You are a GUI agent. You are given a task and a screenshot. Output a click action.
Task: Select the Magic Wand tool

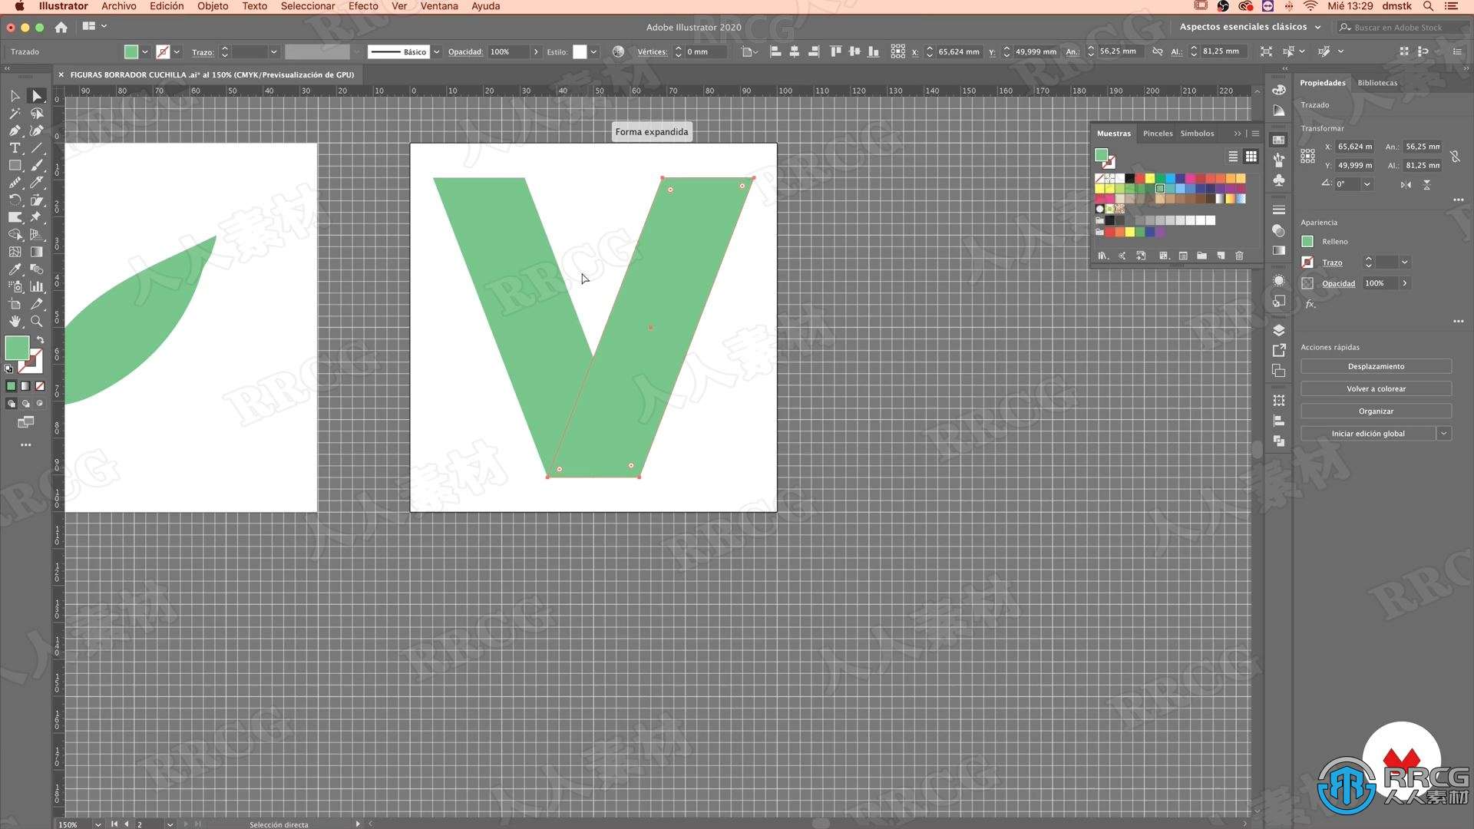point(15,114)
